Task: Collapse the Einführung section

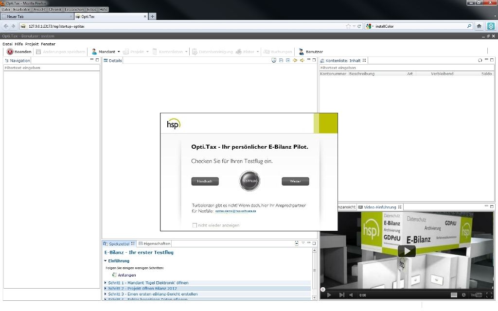Action: click(106, 261)
